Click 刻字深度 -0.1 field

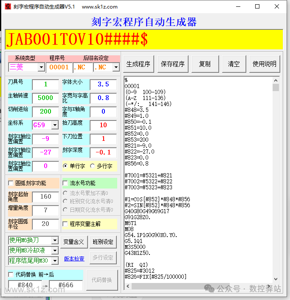103,152
